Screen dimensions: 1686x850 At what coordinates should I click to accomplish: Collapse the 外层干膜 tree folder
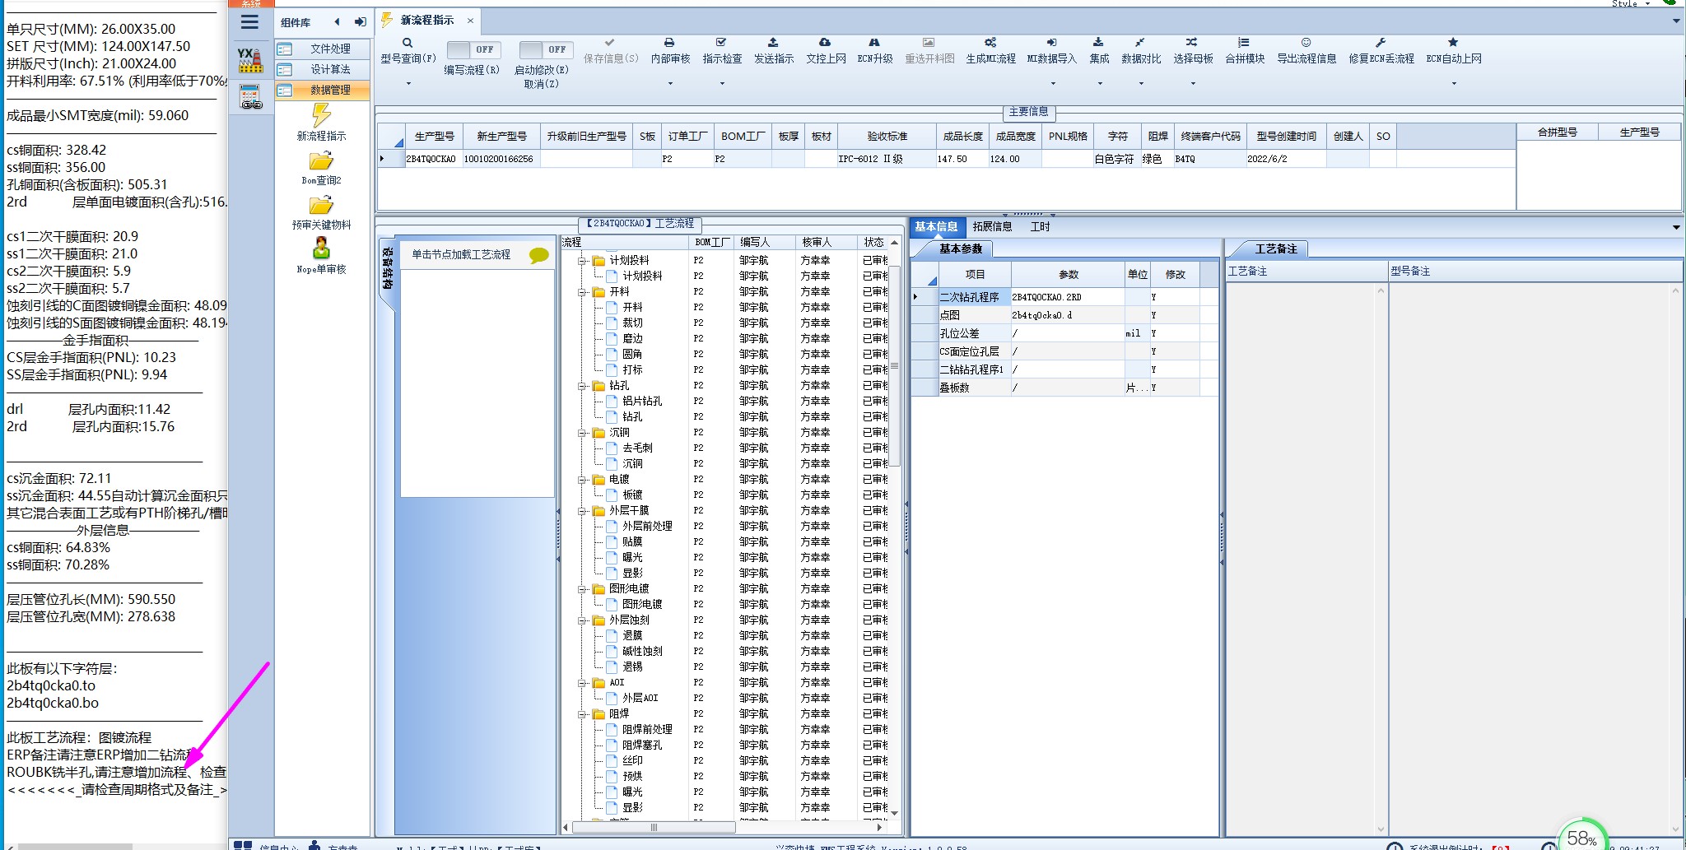[x=582, y=511]
